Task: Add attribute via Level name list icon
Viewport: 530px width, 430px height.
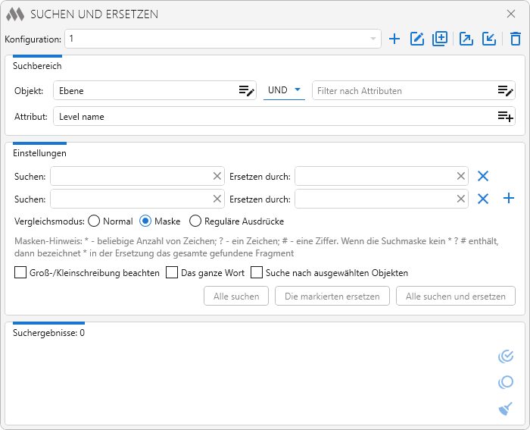Action: click(505, 117)
